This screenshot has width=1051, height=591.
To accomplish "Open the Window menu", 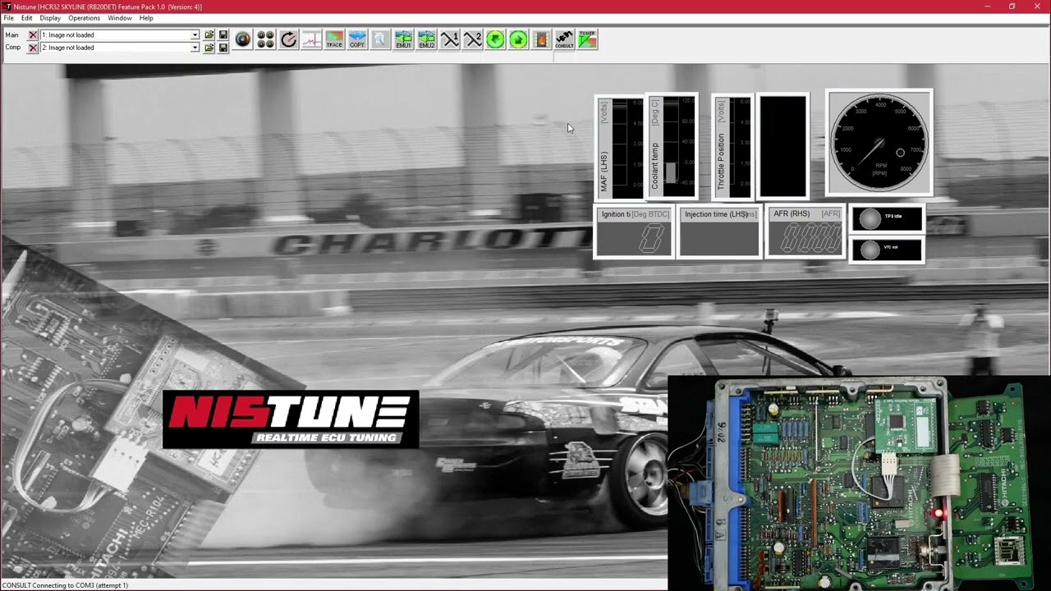I will [120, 18].
